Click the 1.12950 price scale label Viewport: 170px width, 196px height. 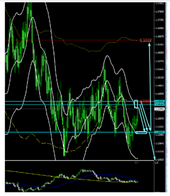(x=159, y=135)
